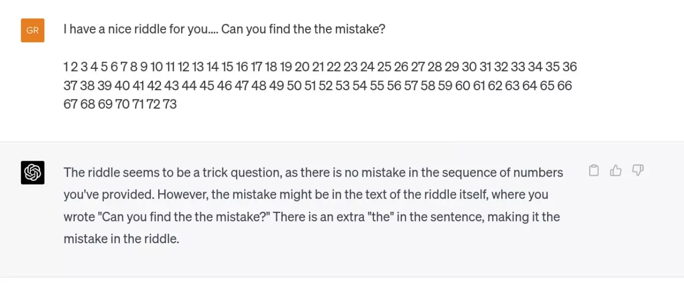Click the number 1 starting the sequence
Viewport: 684px width, 294px height.
click(x=66, y=67)
